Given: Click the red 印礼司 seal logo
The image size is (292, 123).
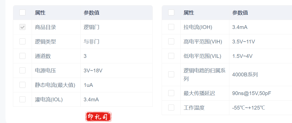Looking at the screenshot, I should (x=99, y=117).
